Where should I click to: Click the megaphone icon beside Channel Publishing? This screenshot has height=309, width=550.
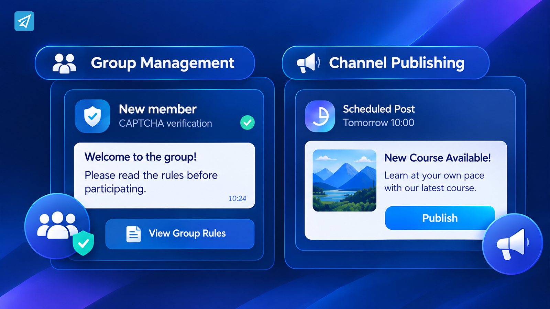click(308, 63)
